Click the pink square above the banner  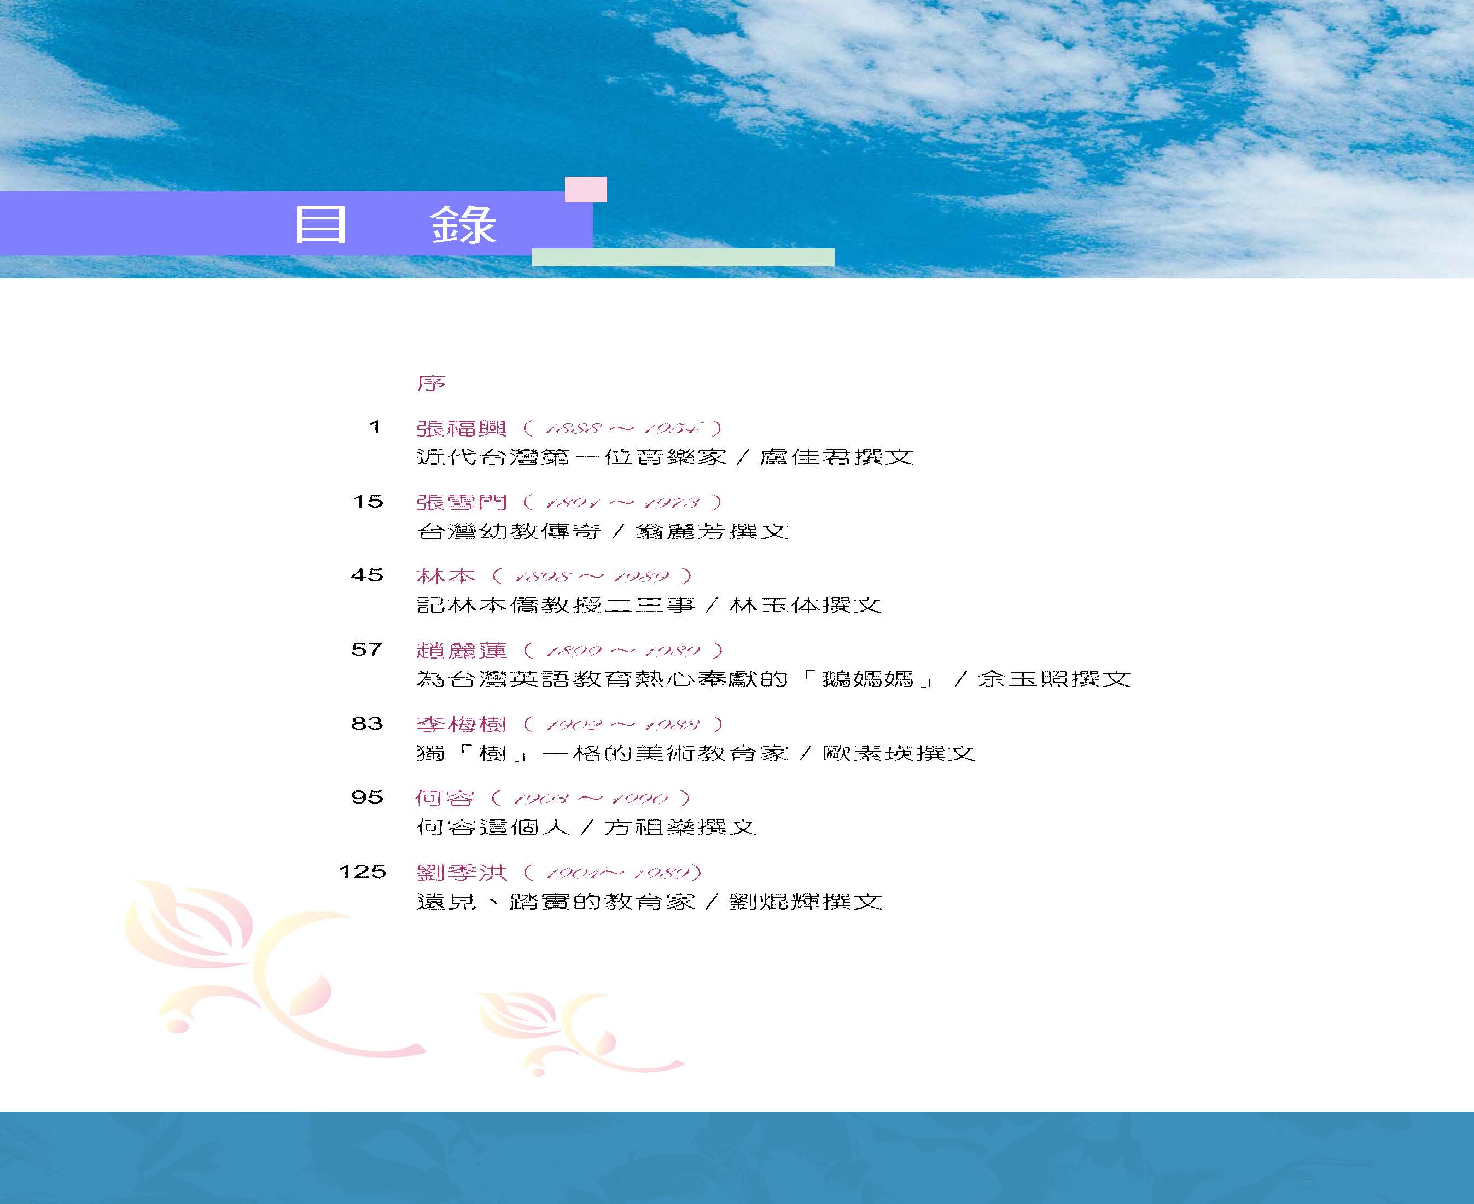tap(586, 189)
